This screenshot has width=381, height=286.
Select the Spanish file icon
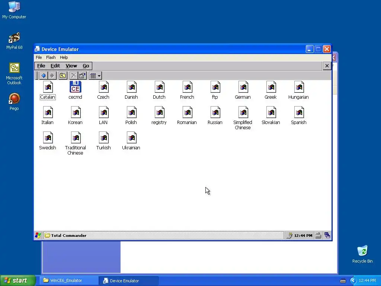(299, 112)
